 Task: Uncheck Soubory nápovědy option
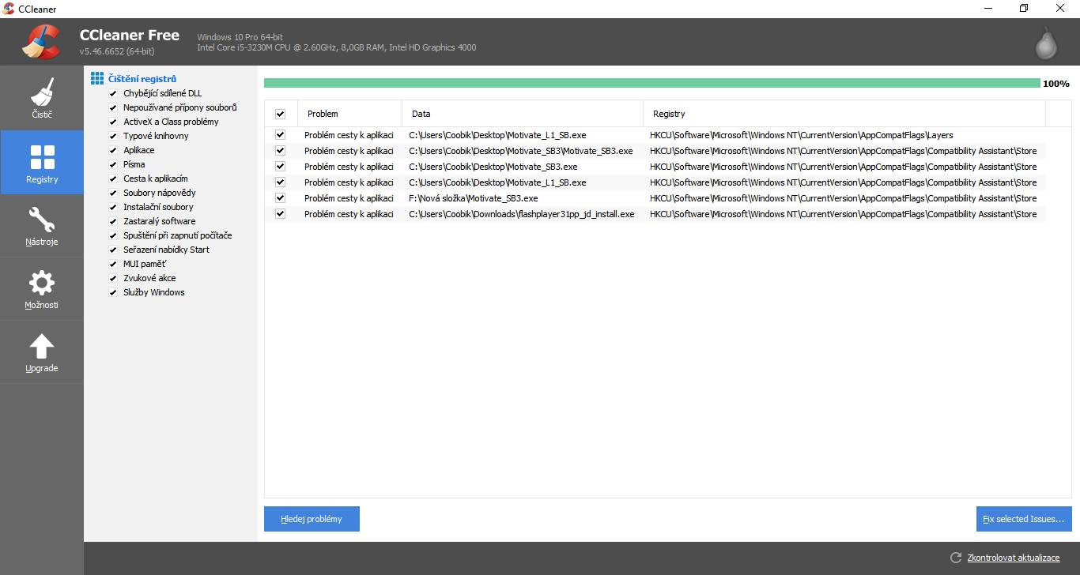[x=113, y=193]
